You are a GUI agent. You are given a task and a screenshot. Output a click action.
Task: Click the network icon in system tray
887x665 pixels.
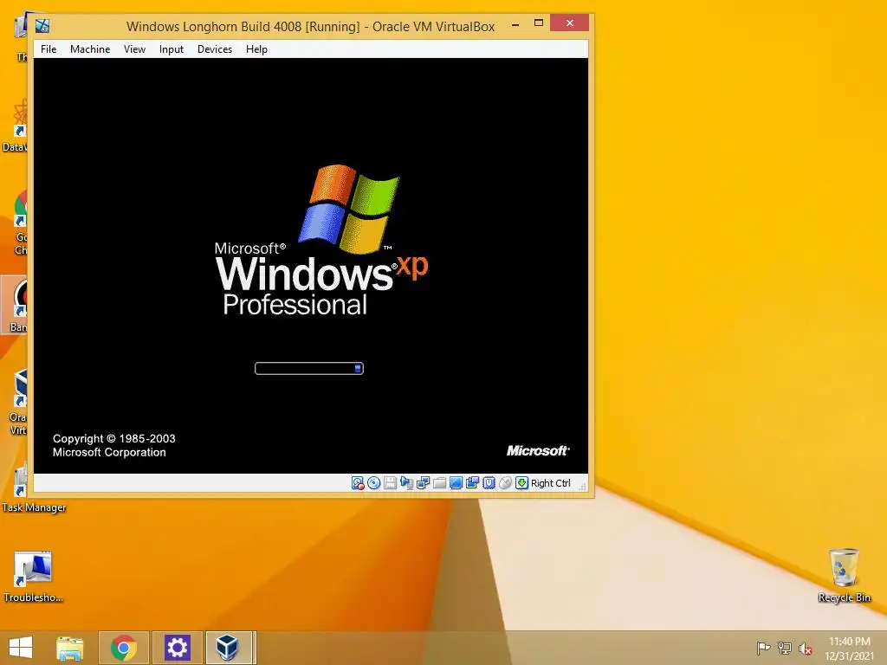(785, 648)
